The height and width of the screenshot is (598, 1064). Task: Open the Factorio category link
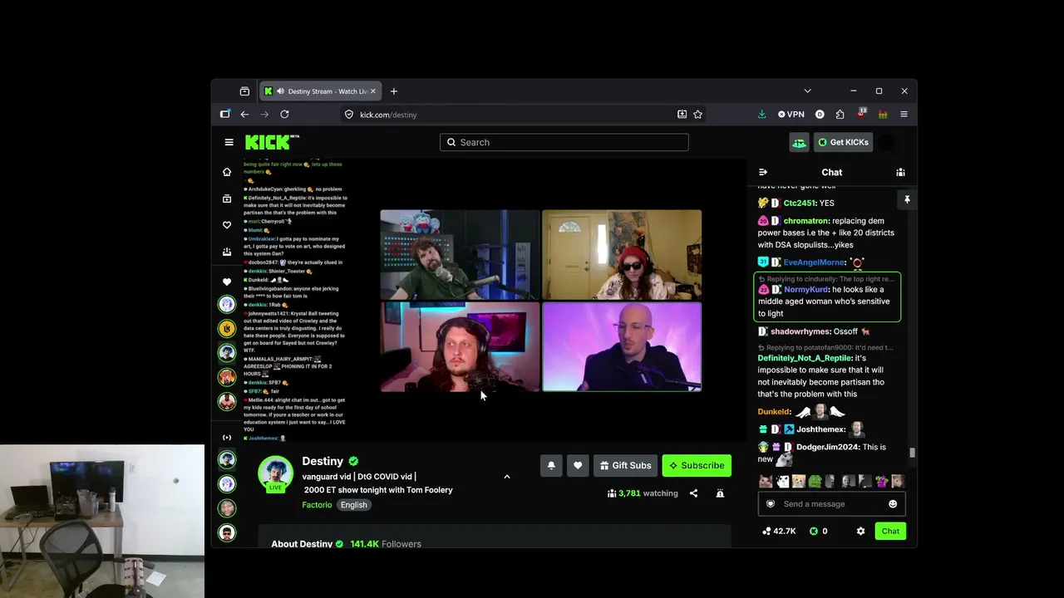pos(317,505)
